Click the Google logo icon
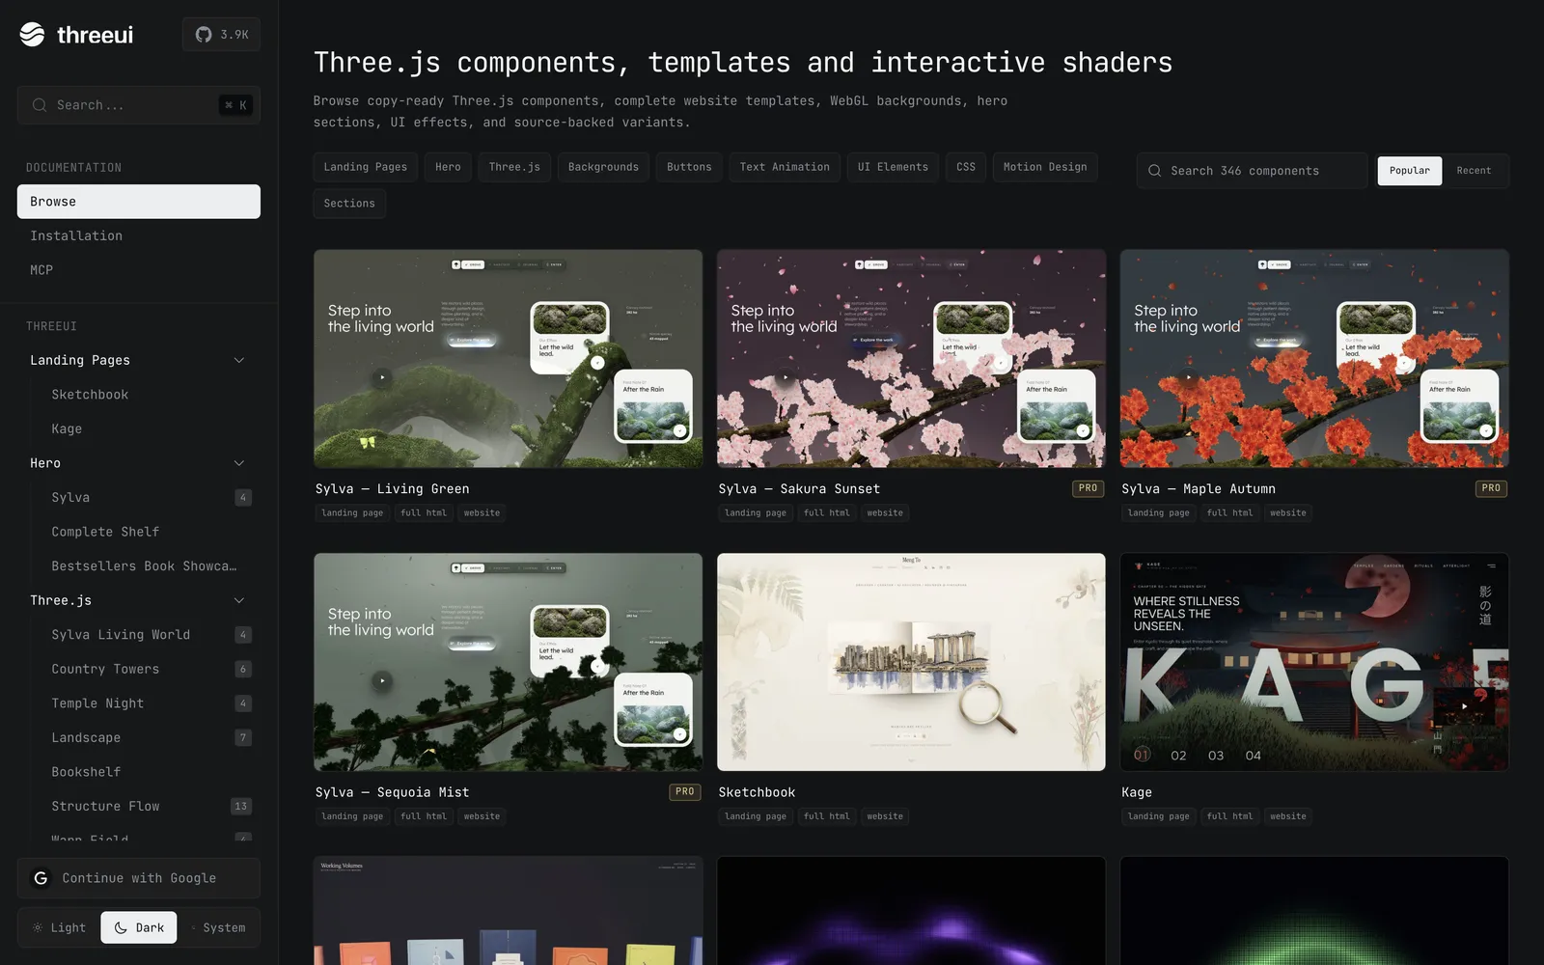The height and width of the screenshot is (965, 1544). click(x=41, y=878)
